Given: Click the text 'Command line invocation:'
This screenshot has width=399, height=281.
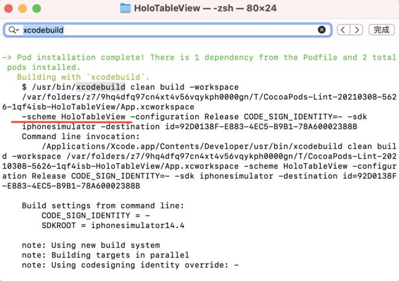Looking at the screenshot, I should (80, 137).
